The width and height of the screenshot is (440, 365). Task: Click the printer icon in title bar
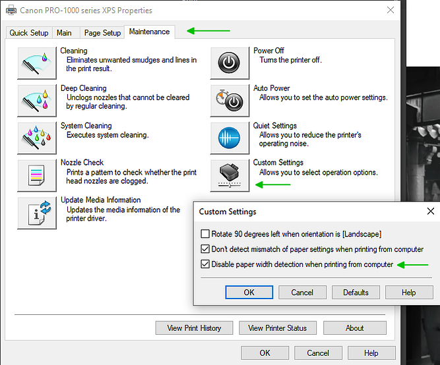(11, 11)
